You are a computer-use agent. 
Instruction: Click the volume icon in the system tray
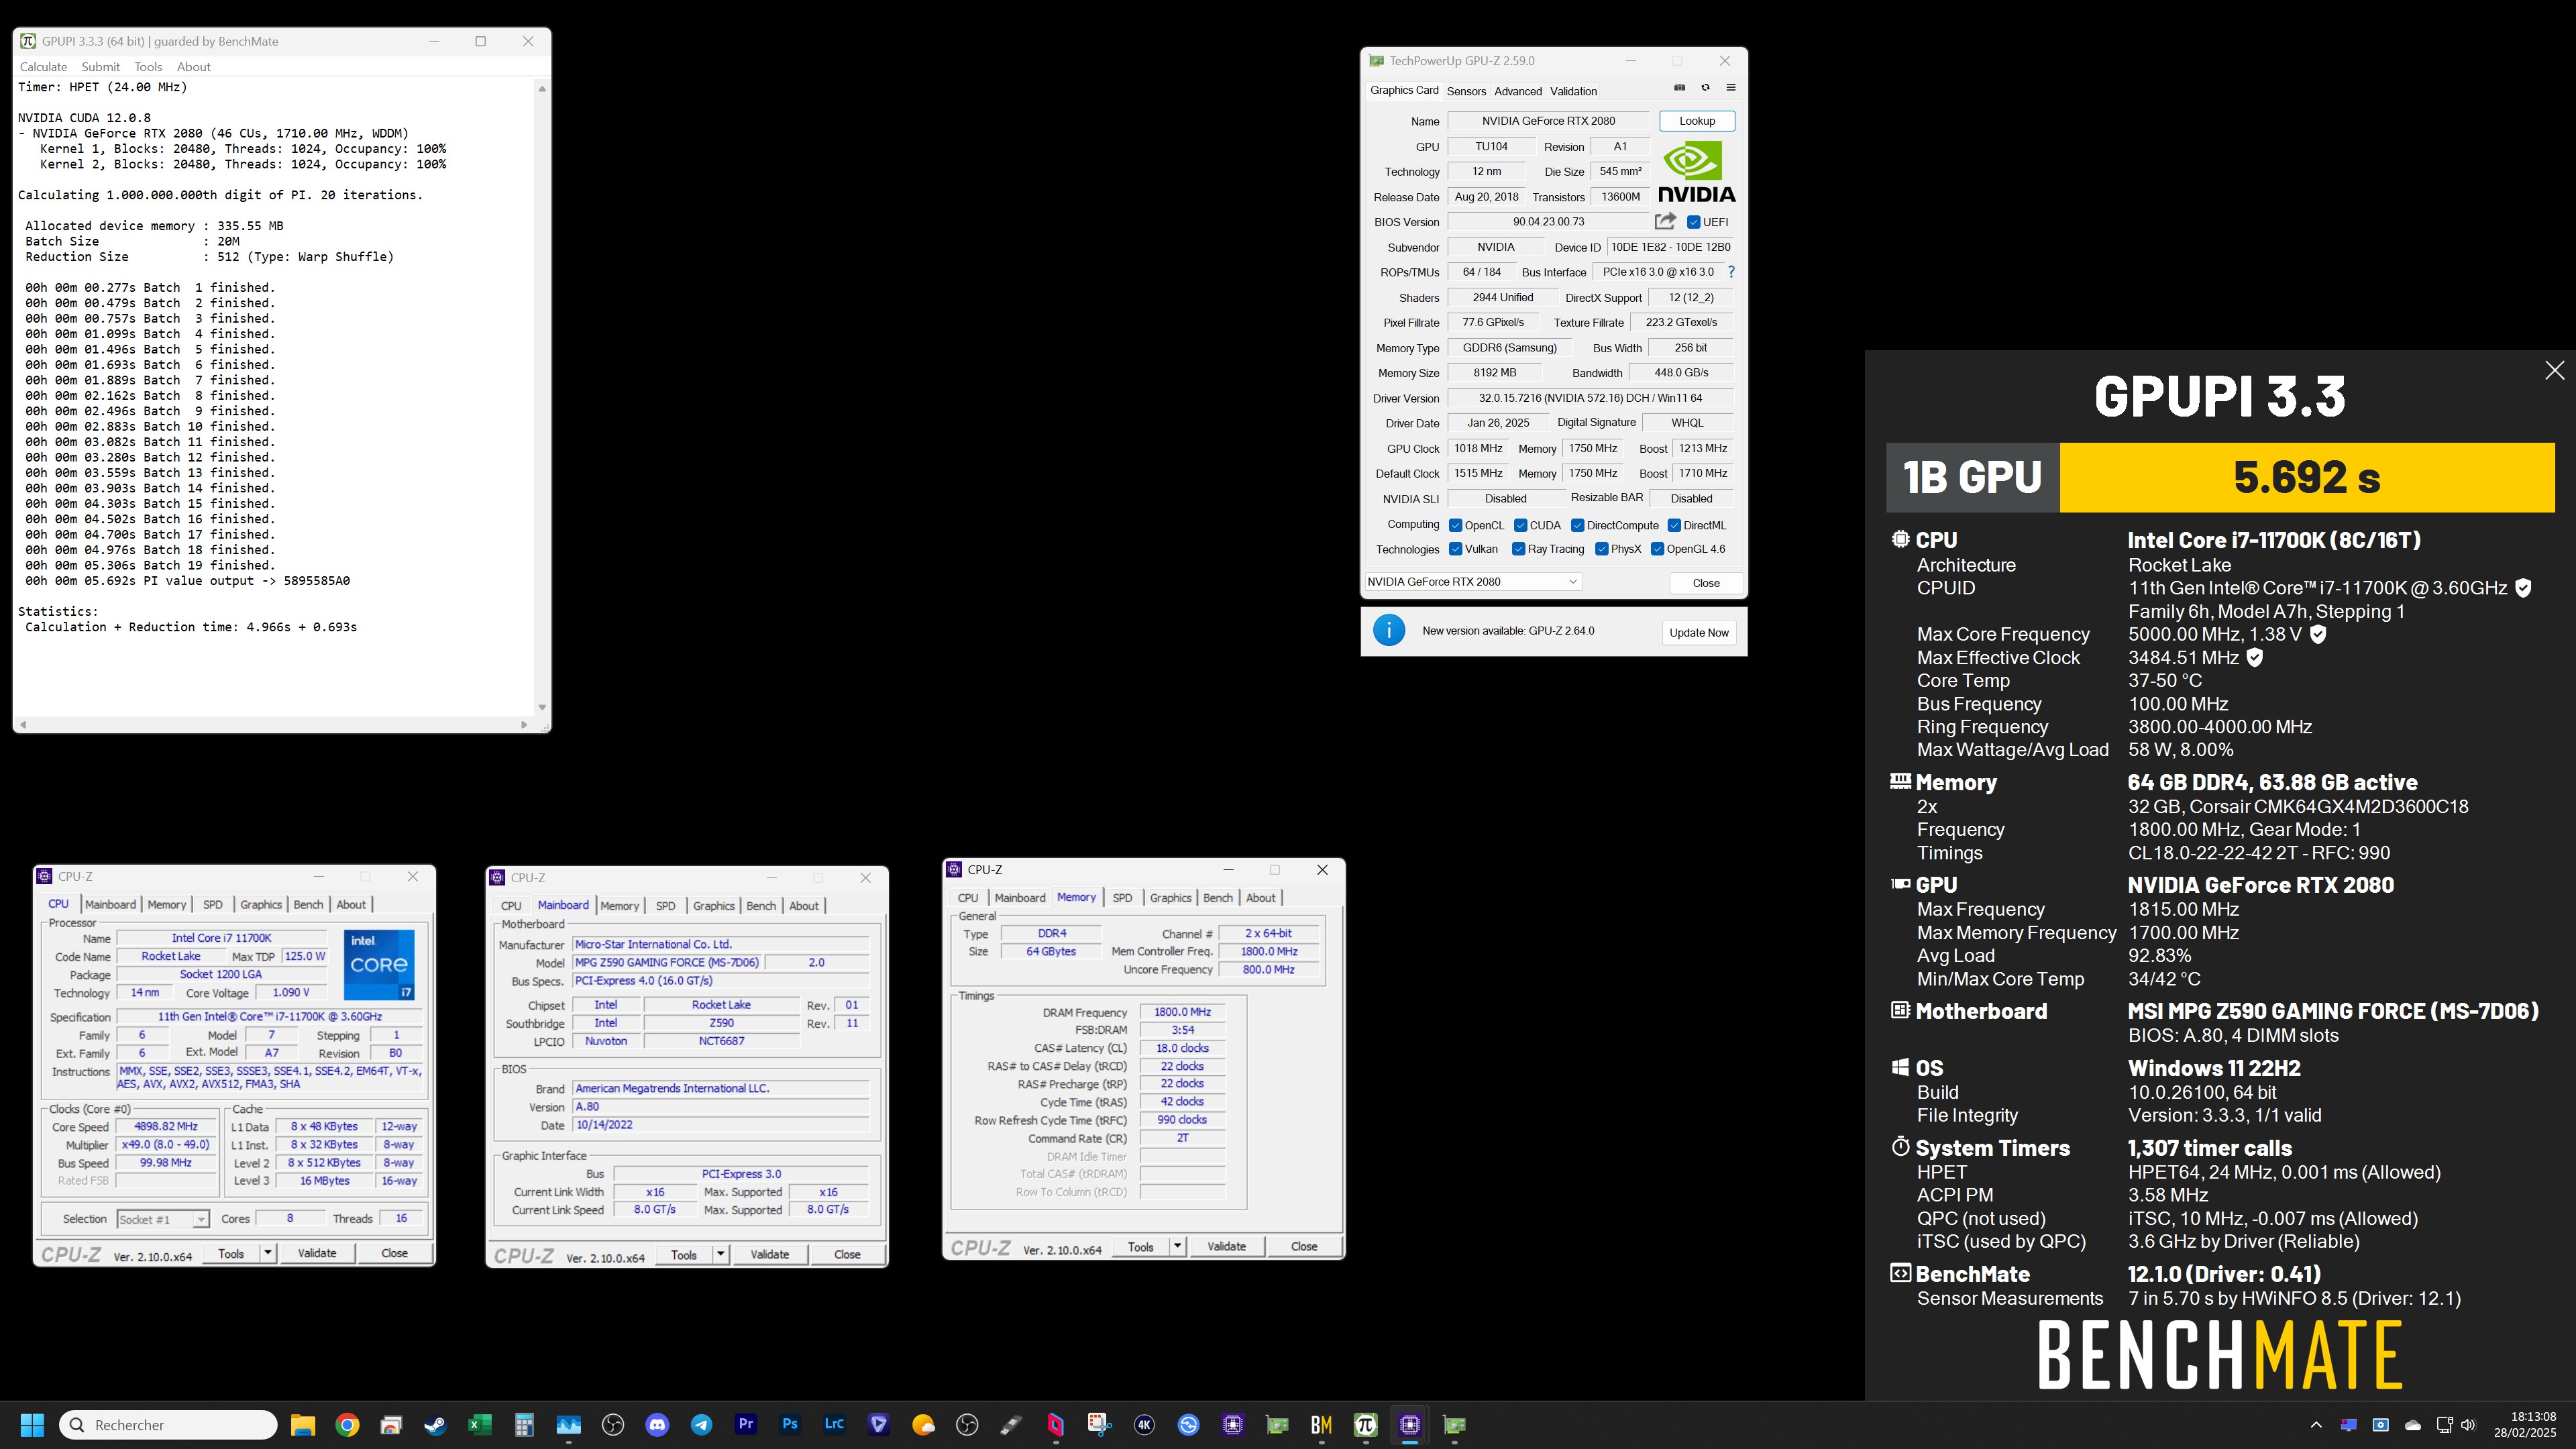[2468, 1425]
